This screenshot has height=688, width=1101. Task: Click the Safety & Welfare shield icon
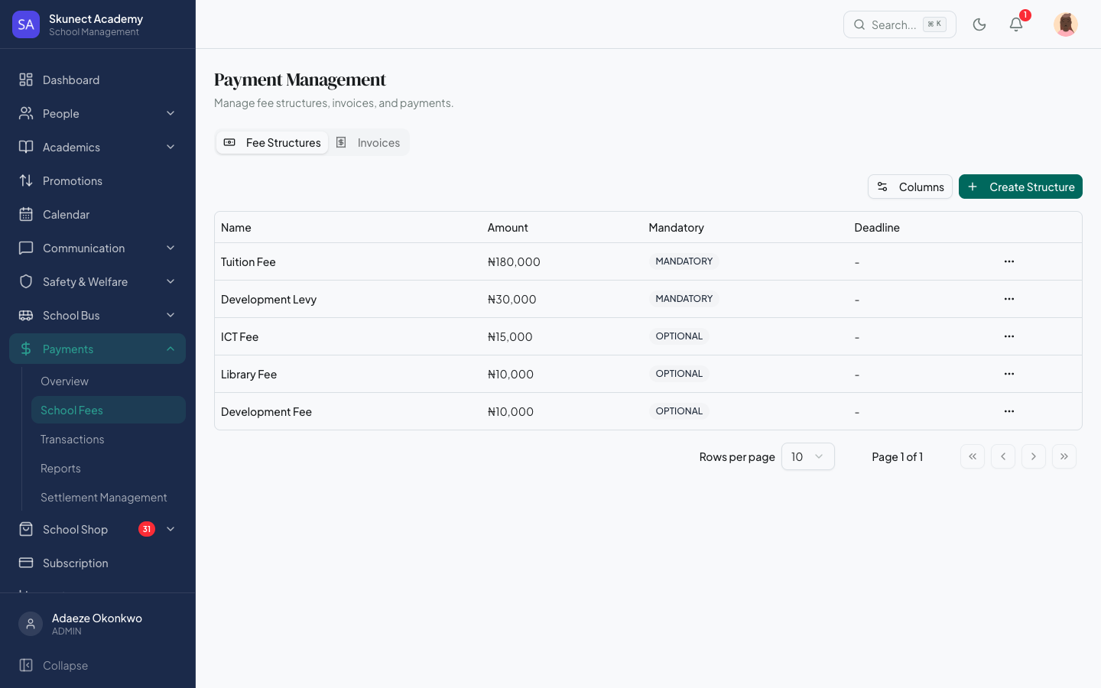26,281
